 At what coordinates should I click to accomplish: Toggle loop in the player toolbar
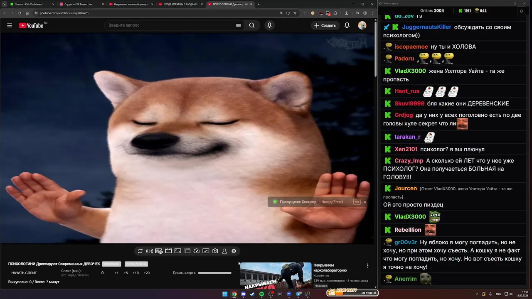pyautogui.click(x=140, y=251)
